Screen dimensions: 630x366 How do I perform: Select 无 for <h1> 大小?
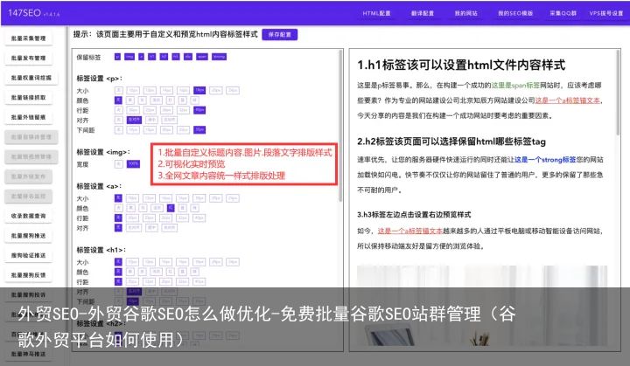(x=118, y=262)
